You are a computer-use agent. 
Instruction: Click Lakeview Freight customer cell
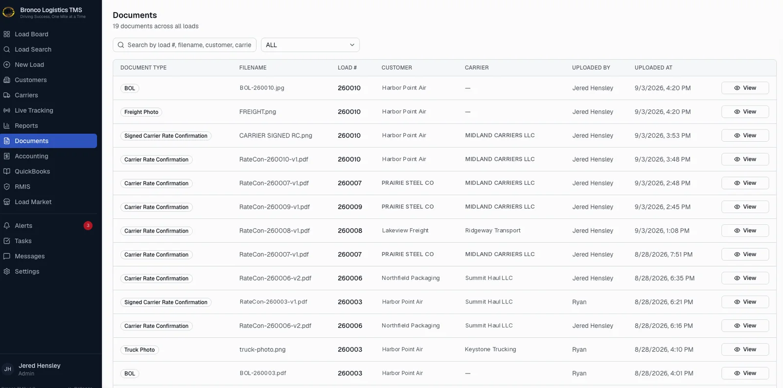pos(405,231)
